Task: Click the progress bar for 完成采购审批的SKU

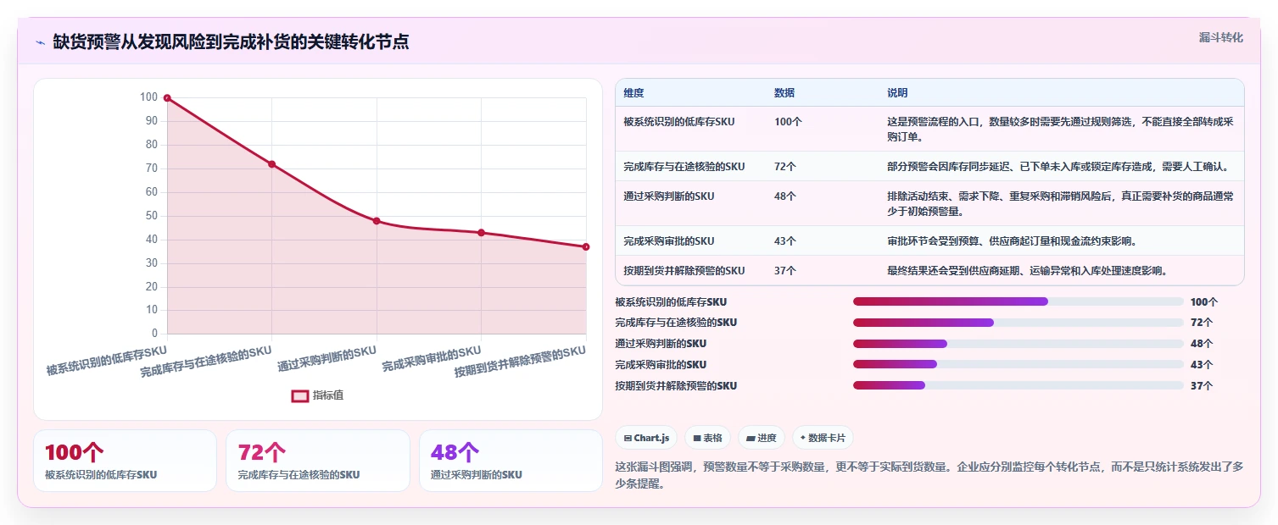Action: pos(1018,365)
